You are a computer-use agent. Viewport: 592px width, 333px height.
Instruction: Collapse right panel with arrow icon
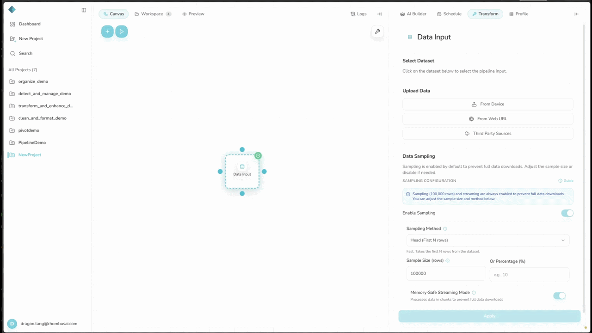pyautogui.click(x=576, y=14)
